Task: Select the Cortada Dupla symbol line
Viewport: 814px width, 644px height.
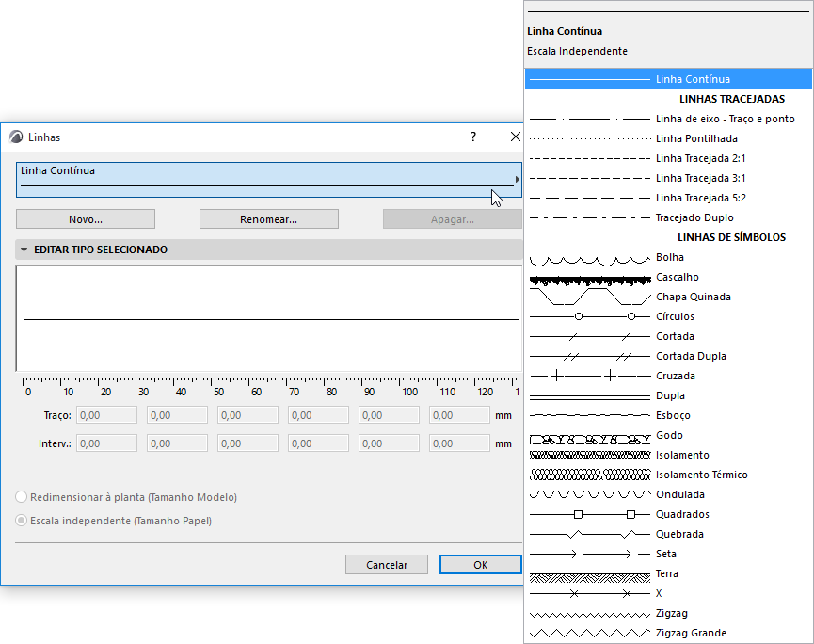Action: [668, 356]
